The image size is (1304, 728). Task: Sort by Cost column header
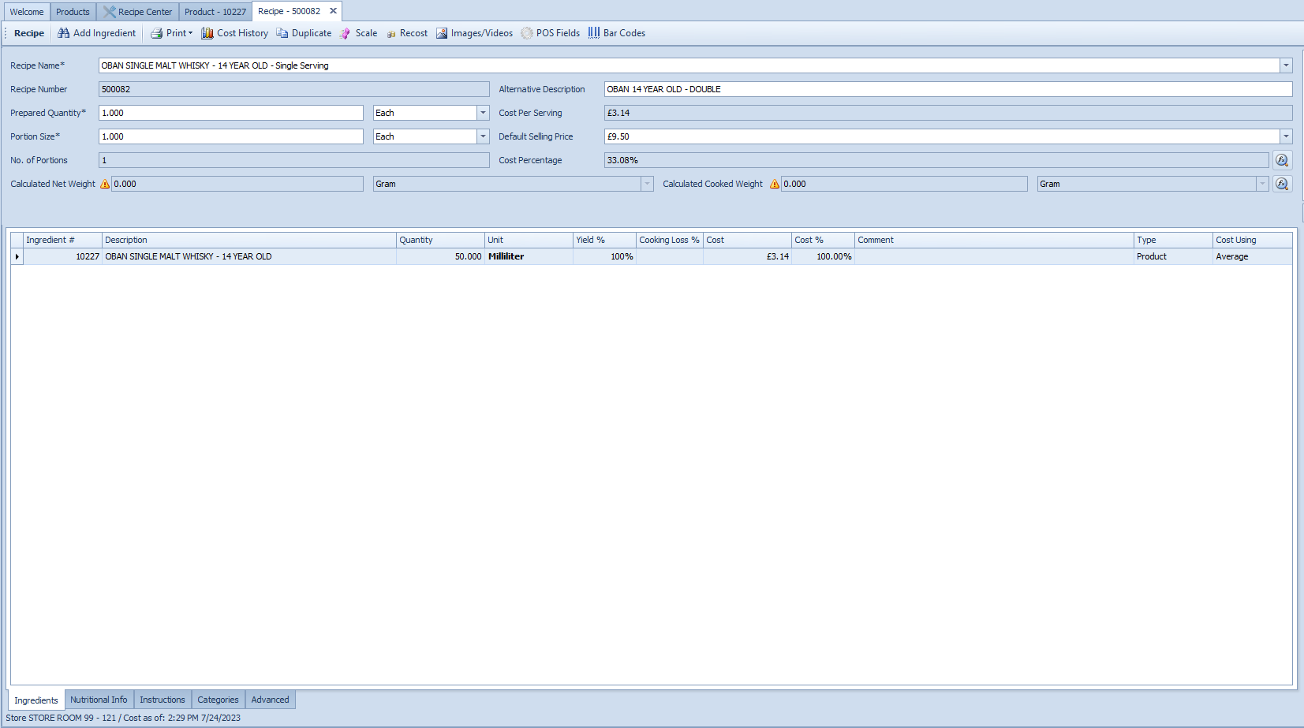(747, 240)
